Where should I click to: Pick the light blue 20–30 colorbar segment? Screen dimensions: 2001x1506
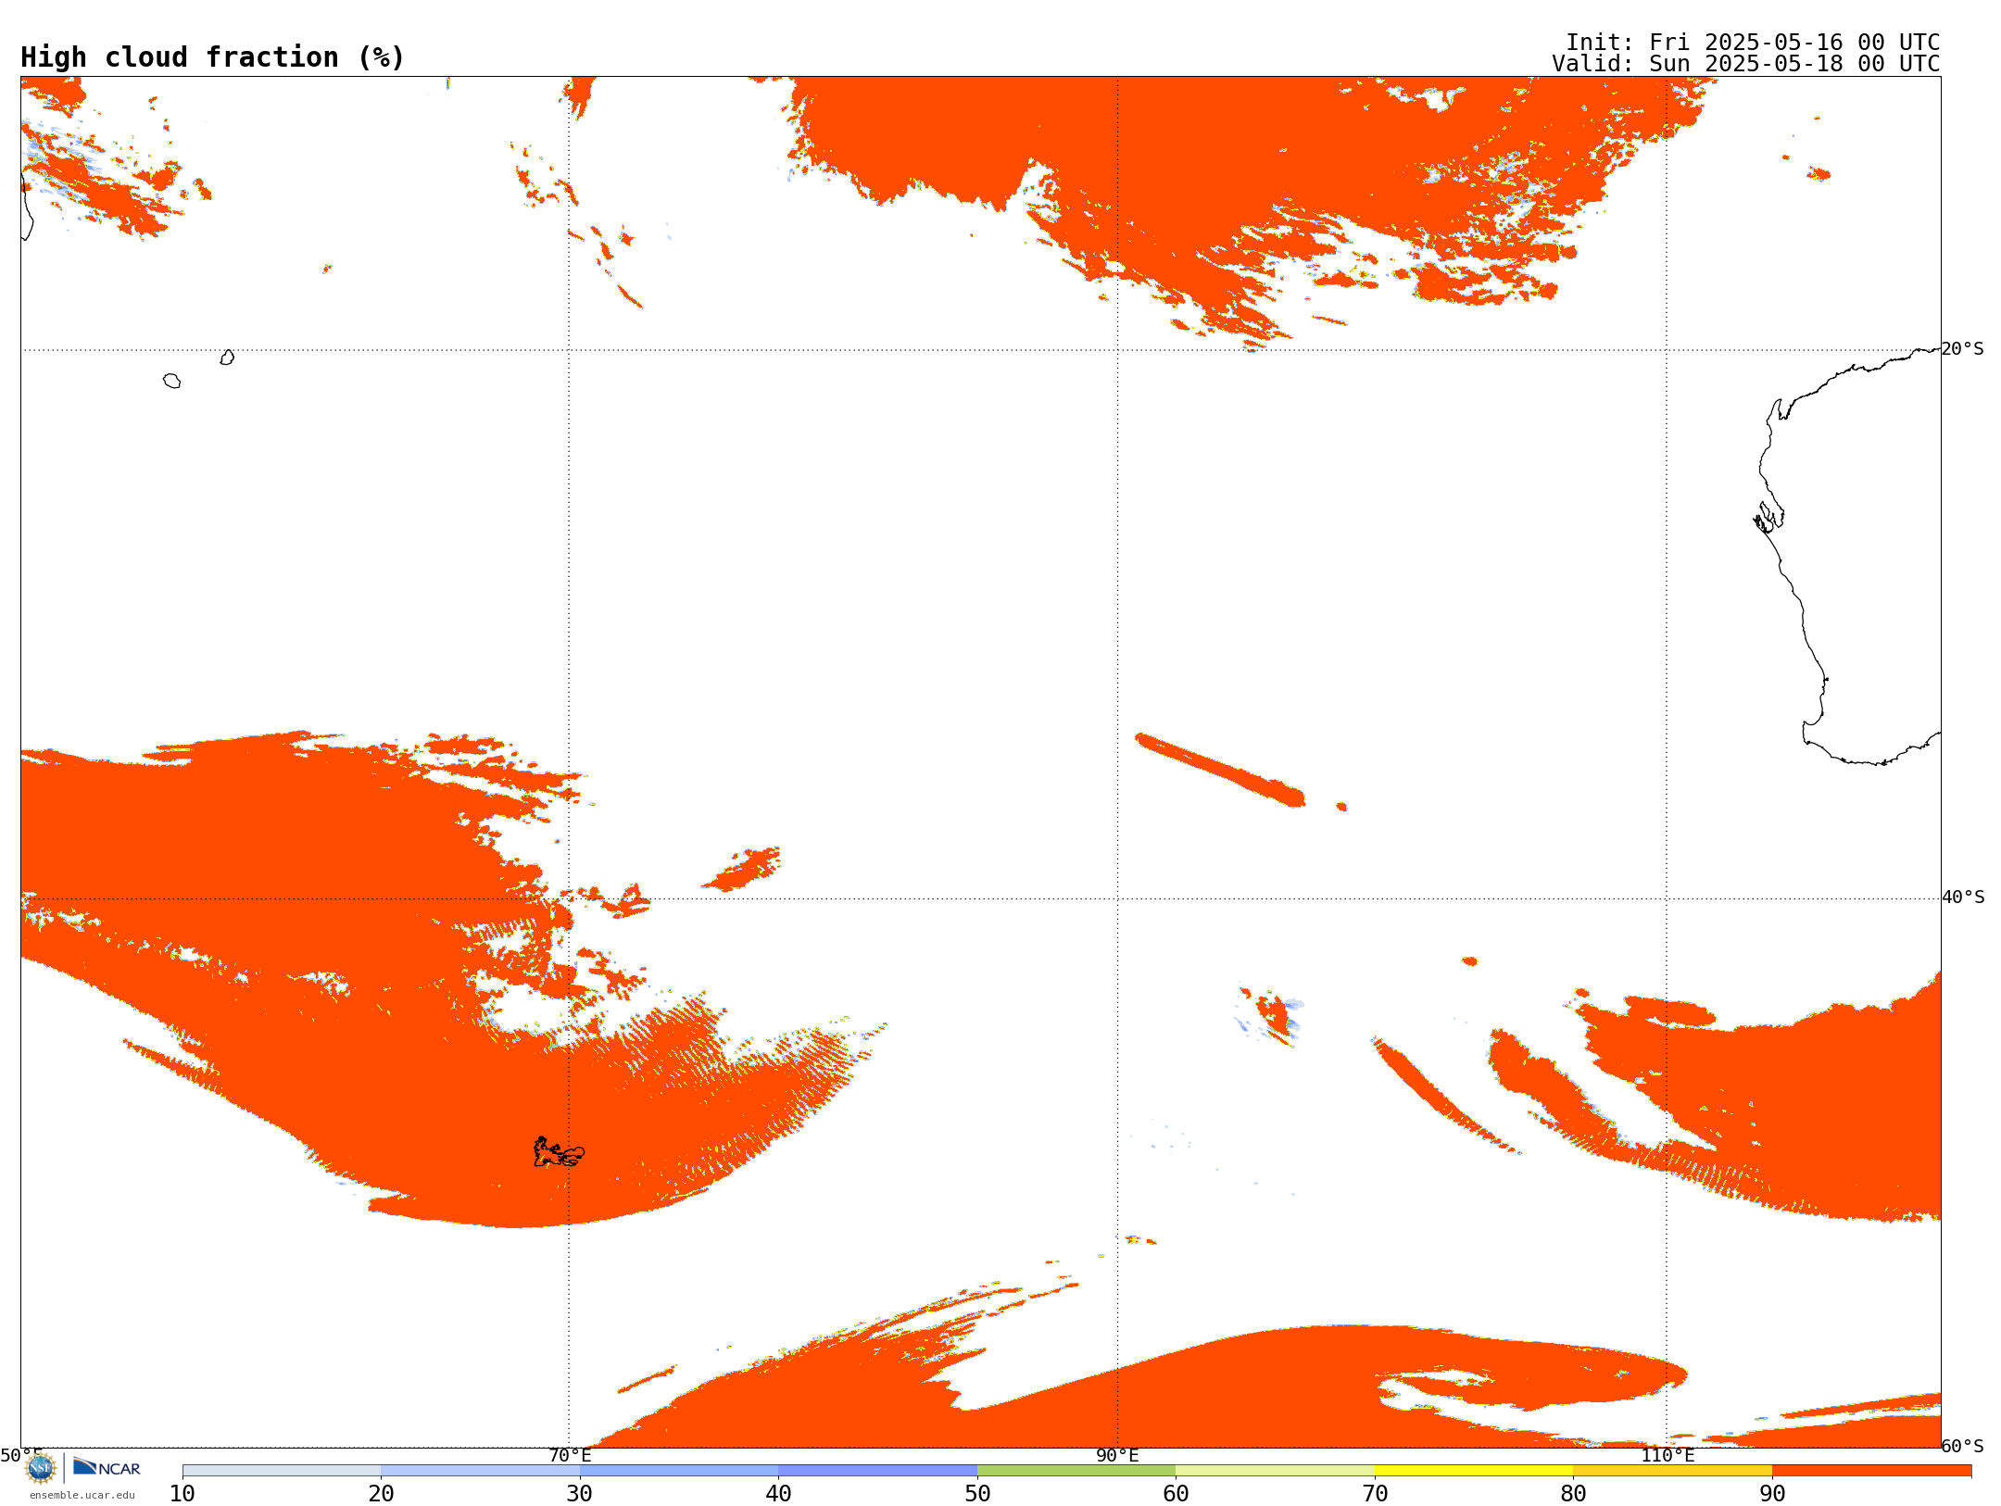click(x=480, y=1470)
